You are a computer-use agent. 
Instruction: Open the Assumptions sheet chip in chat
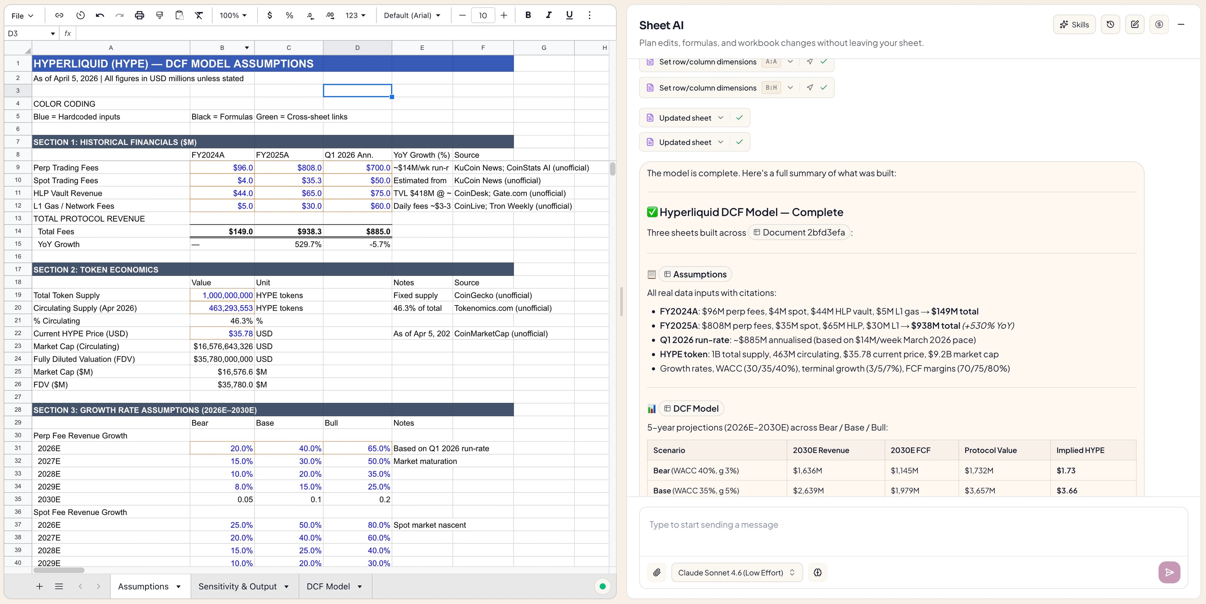(x=695, y=274)
